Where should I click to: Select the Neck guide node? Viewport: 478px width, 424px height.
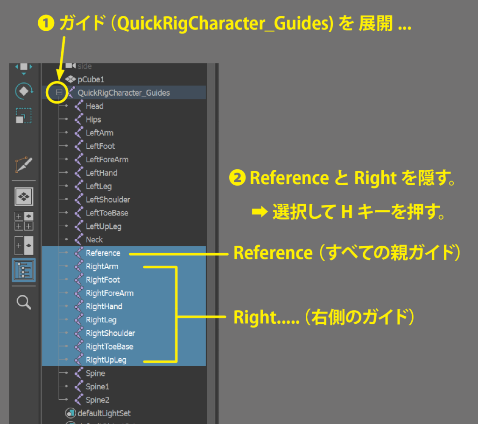[x=94, y=240]
